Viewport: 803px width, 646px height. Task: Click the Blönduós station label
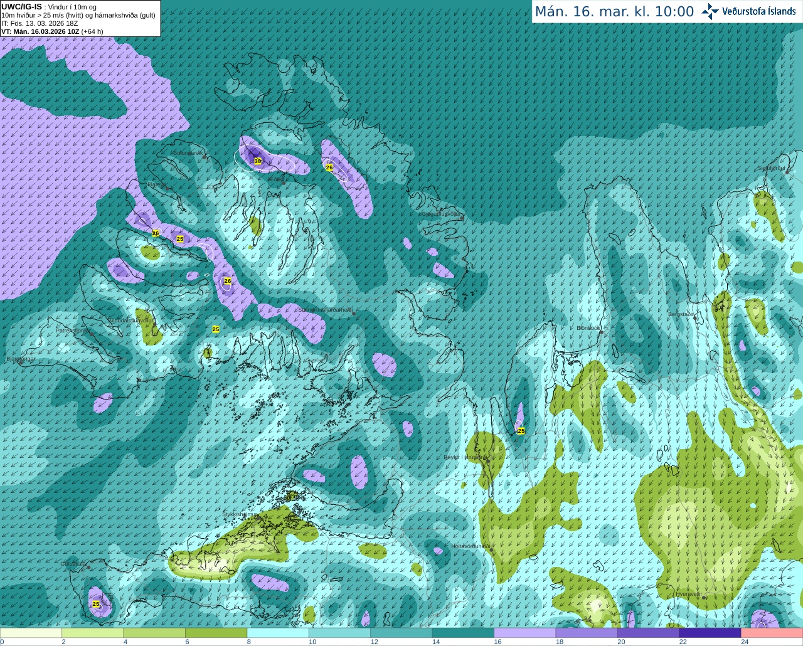pyautogui.click(x=588, y=328)
